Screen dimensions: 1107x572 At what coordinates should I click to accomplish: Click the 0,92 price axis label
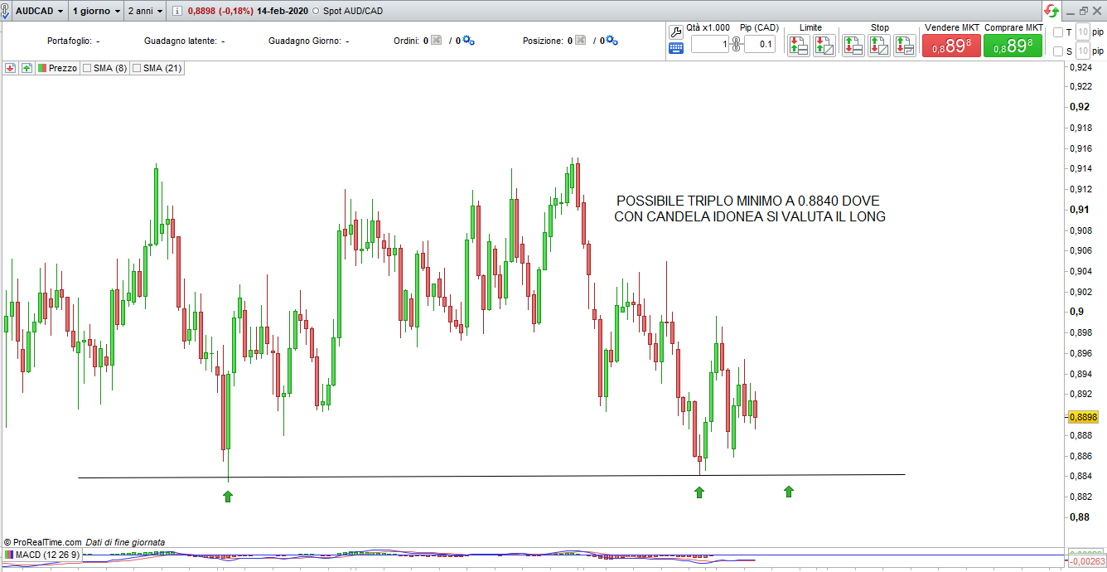1079,106
